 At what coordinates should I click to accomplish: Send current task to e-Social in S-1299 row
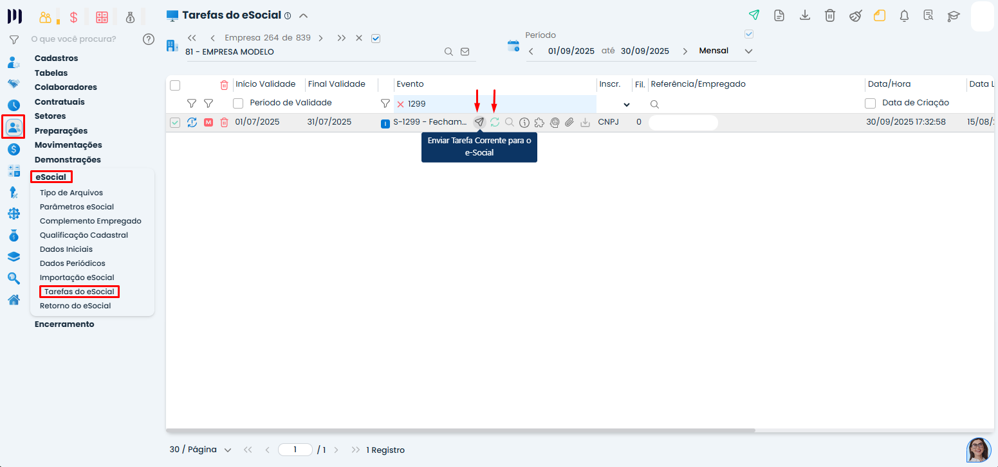pyautogui.click(x=479, y=122)
